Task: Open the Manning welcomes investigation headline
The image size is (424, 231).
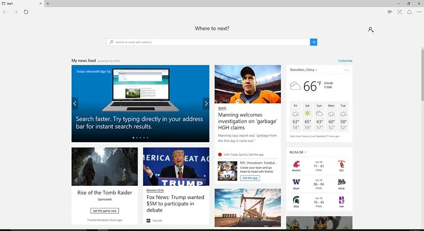Action: click(x=248, y=121)
